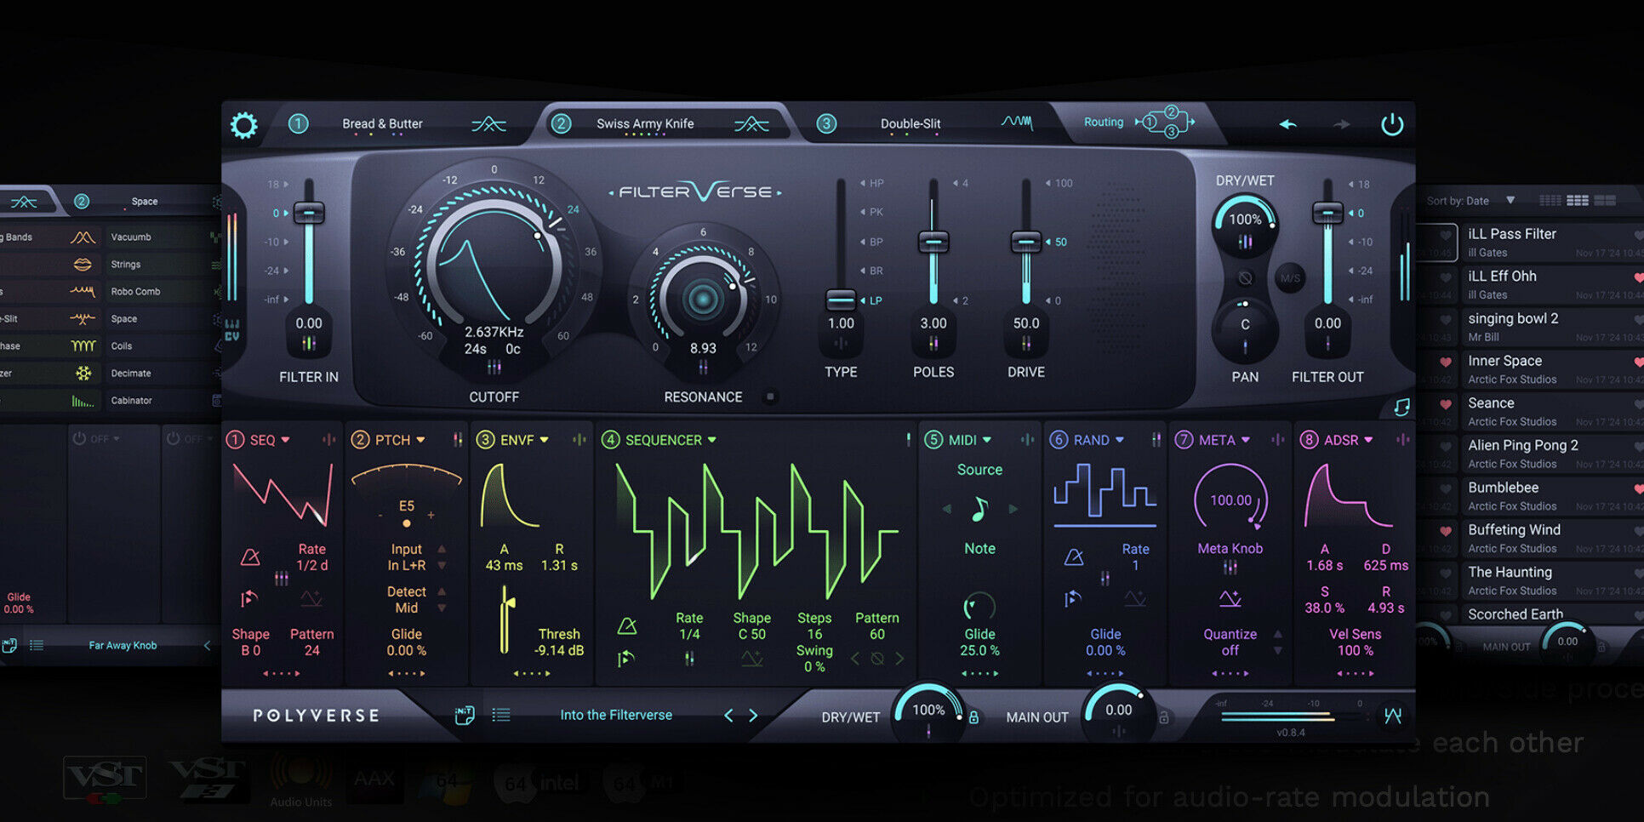This screenshot has width=1644, height=822.
Task: Open the META modulator type dropdown
Action: pyautogui.click(x=1246, y=440)
